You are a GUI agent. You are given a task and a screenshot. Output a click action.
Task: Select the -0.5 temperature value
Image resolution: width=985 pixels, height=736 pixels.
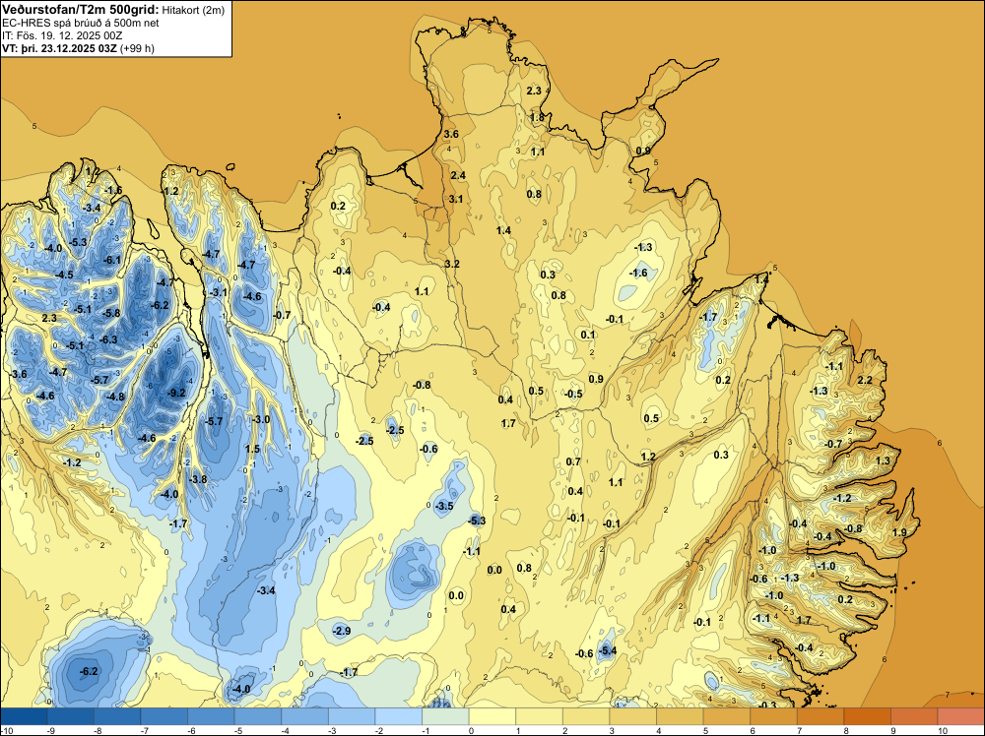coord(573,394)
